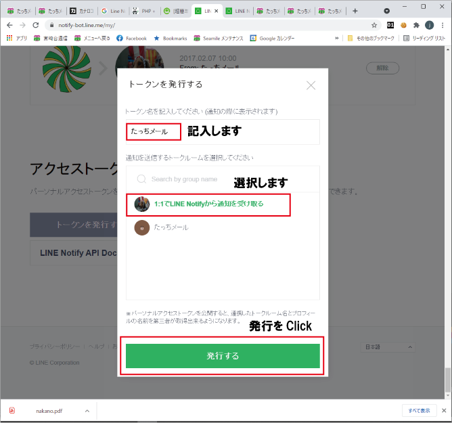Open the 日本語 language dropdown
The width and height of the screenshot is (452, 423).
tap(388, 347)
